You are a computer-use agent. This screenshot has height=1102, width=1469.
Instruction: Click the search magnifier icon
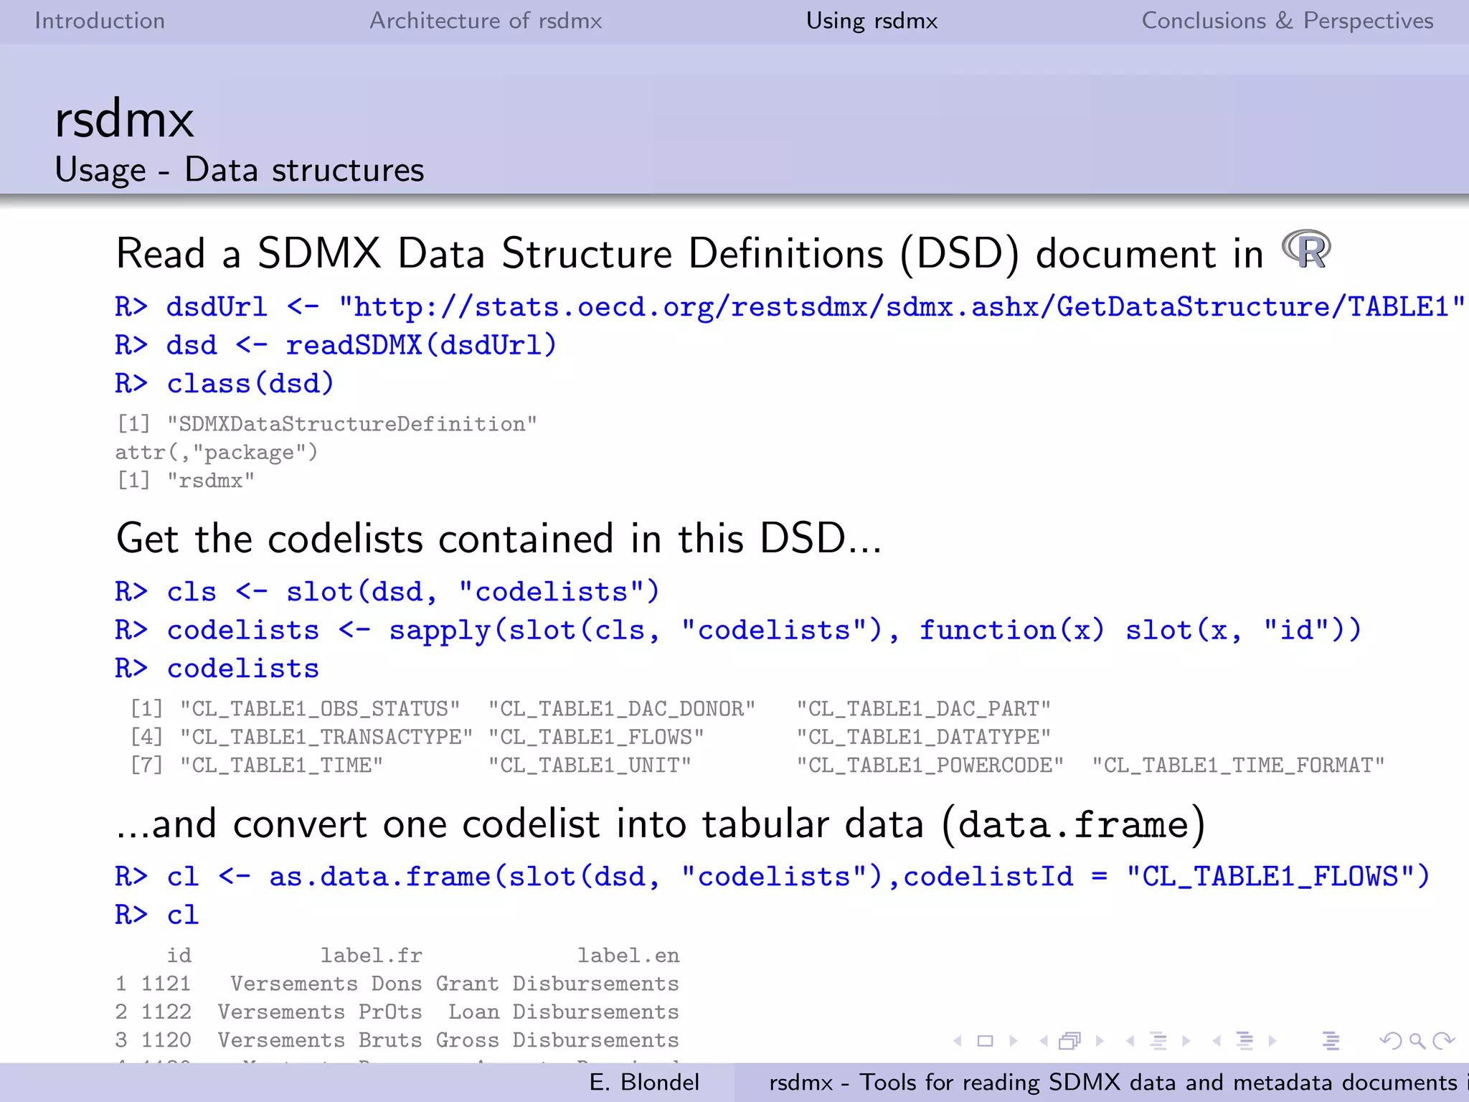pos(1417,1040)
